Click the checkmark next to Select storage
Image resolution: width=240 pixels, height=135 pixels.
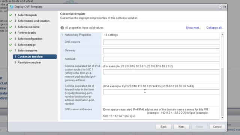pos(10,45)
